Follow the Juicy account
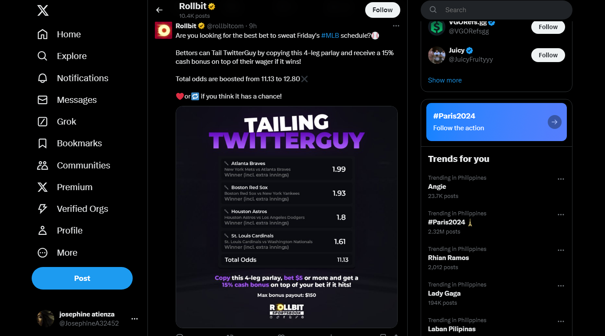605x336 pixels. (x=548, y=55)
